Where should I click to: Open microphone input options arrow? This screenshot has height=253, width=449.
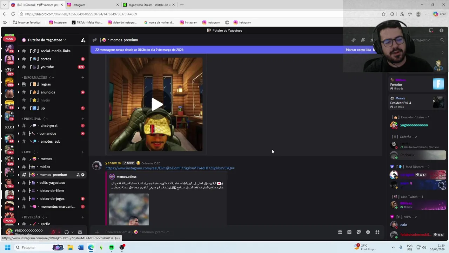pos(59,232)
